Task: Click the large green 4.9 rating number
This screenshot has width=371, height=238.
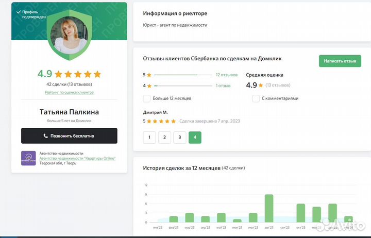Action: coord(45,74)
